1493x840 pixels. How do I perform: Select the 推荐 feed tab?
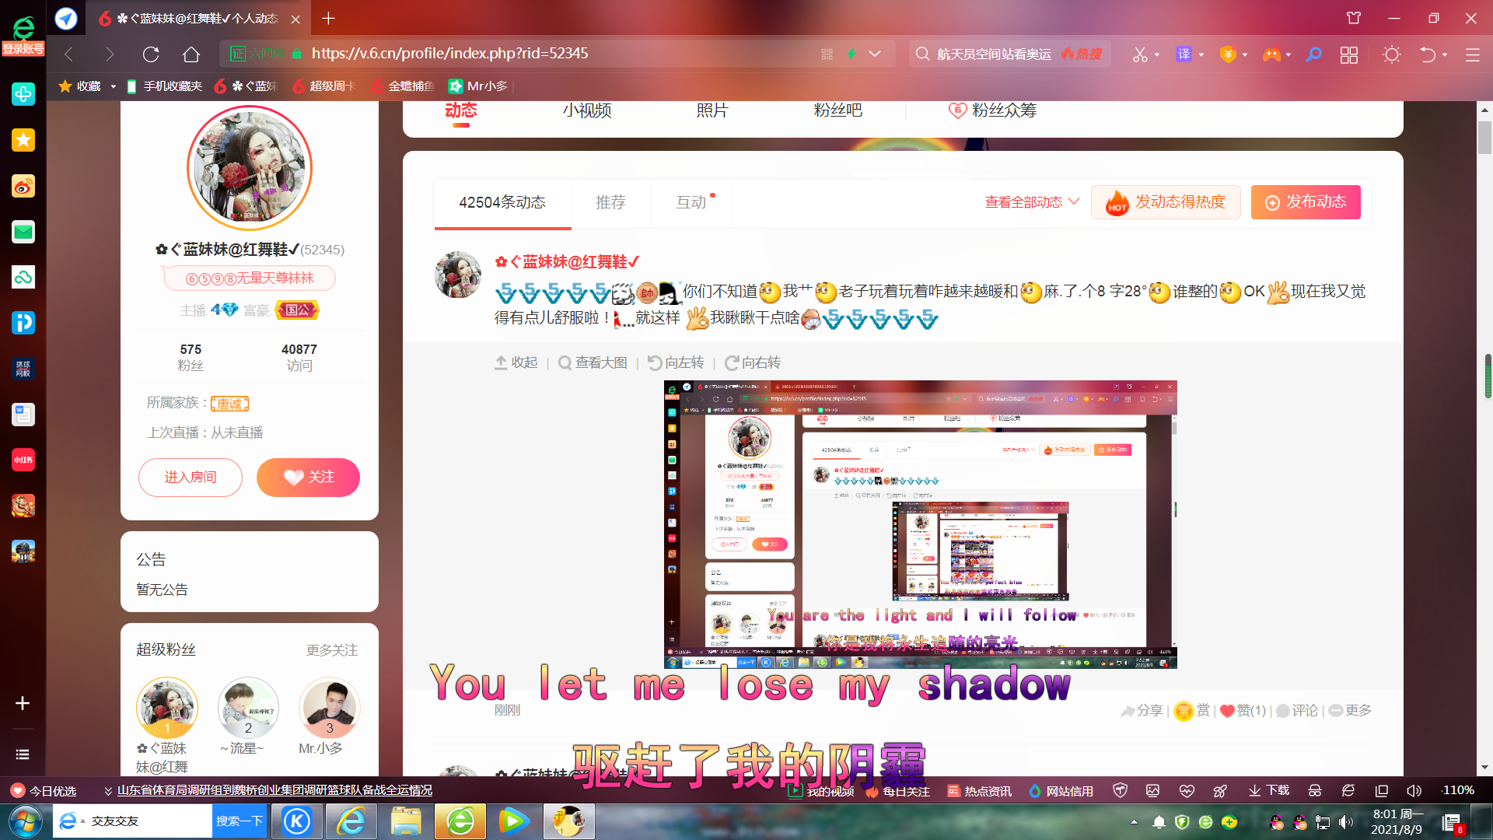click(610, 202)
